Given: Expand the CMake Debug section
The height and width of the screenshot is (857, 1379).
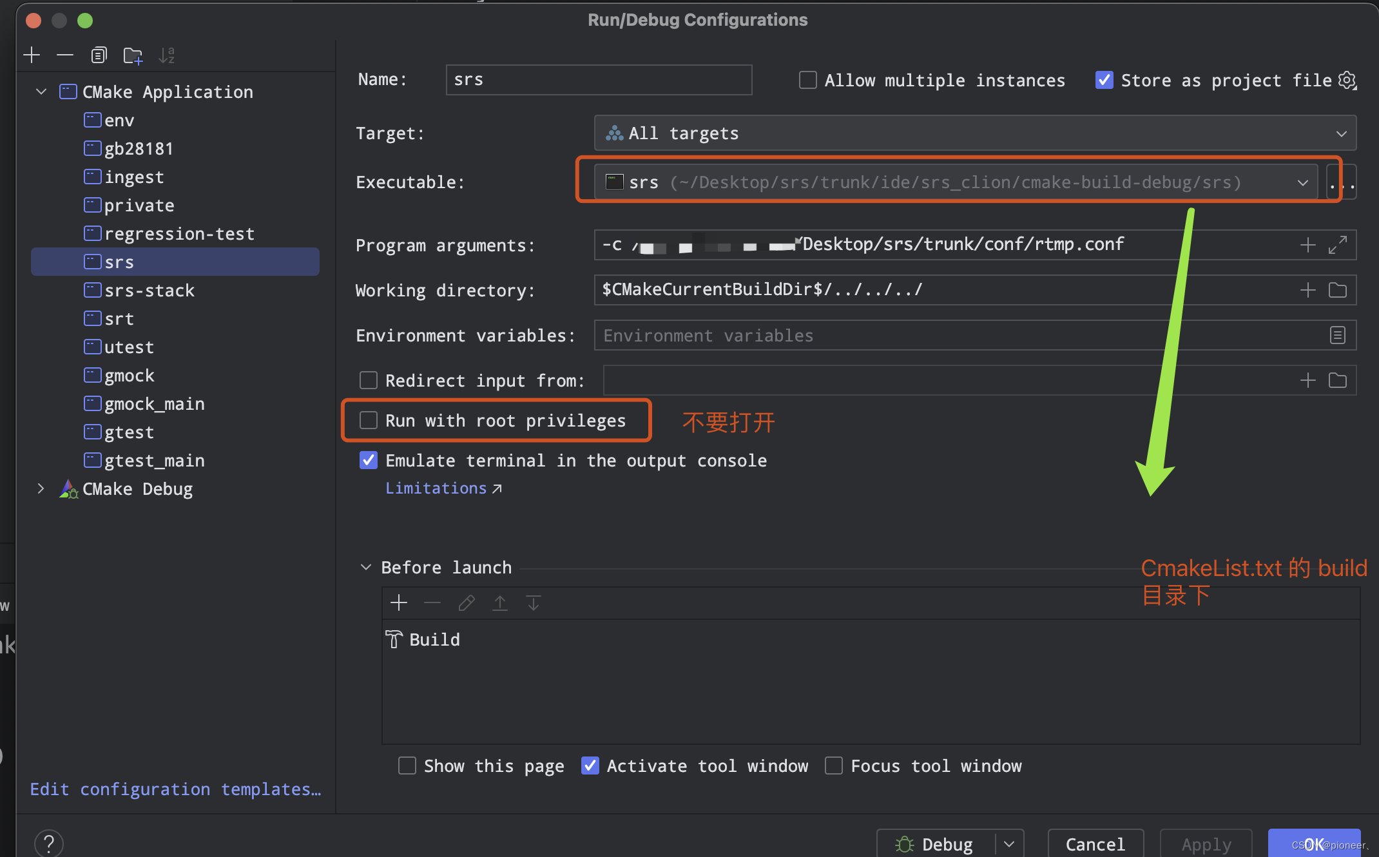Looking at the screenshot, I should [41, 488].
